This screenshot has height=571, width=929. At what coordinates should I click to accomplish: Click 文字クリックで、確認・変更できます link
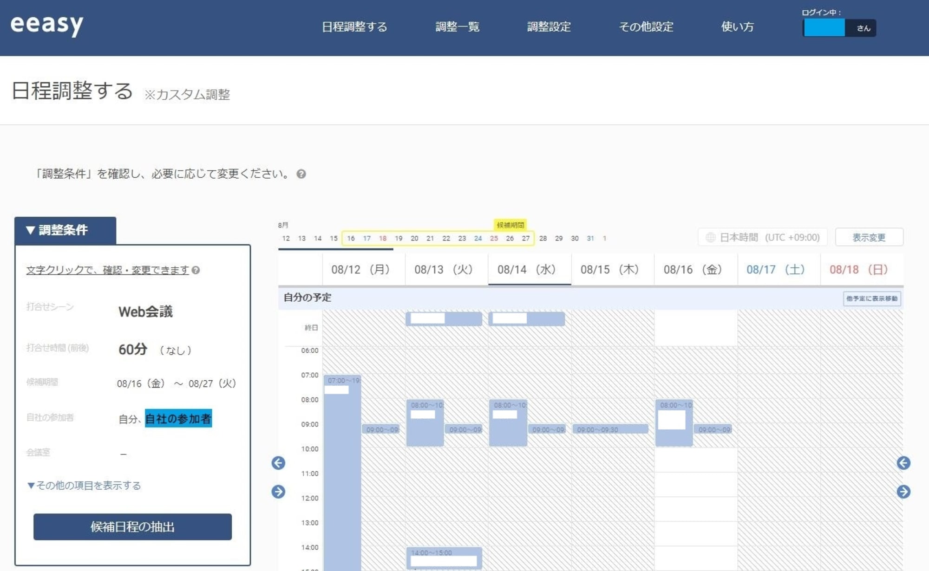pos(108,270)
